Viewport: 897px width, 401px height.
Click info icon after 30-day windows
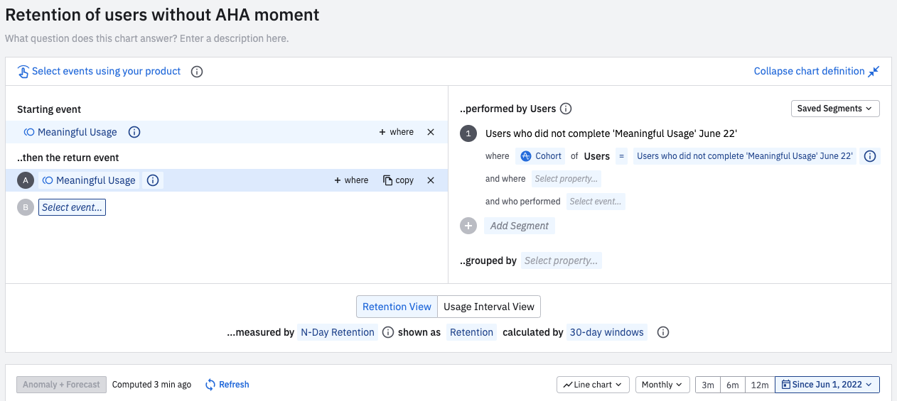(663, 332)
